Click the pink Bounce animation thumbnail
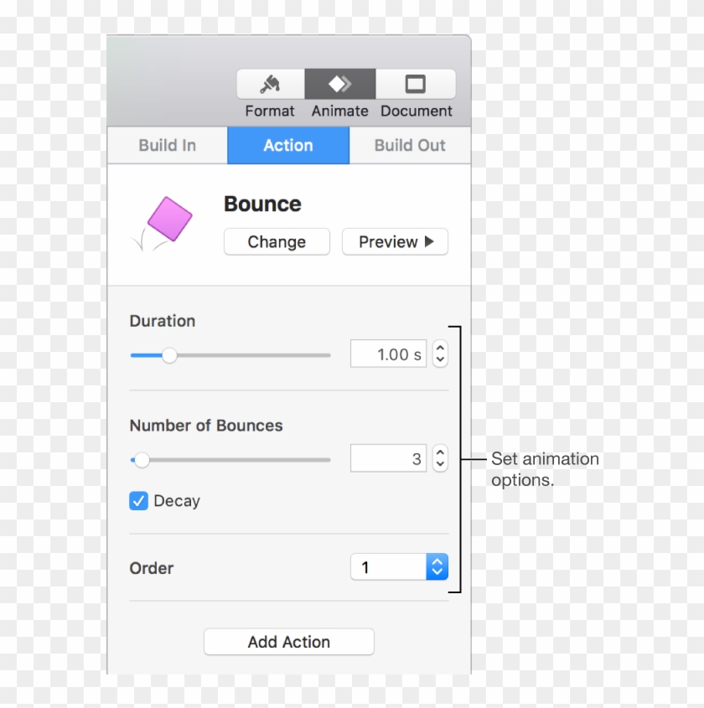704x708 pixels. [165, 220]
